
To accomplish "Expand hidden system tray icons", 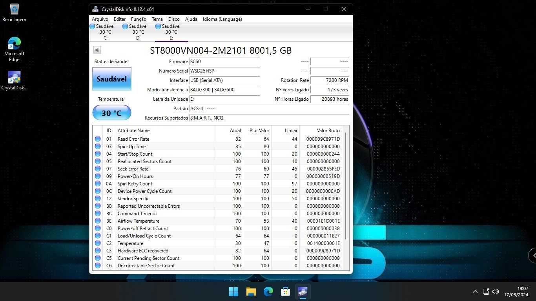I will 475,292.
